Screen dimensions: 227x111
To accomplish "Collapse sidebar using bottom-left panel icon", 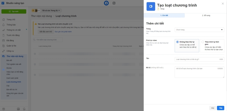I will [4, 109].
